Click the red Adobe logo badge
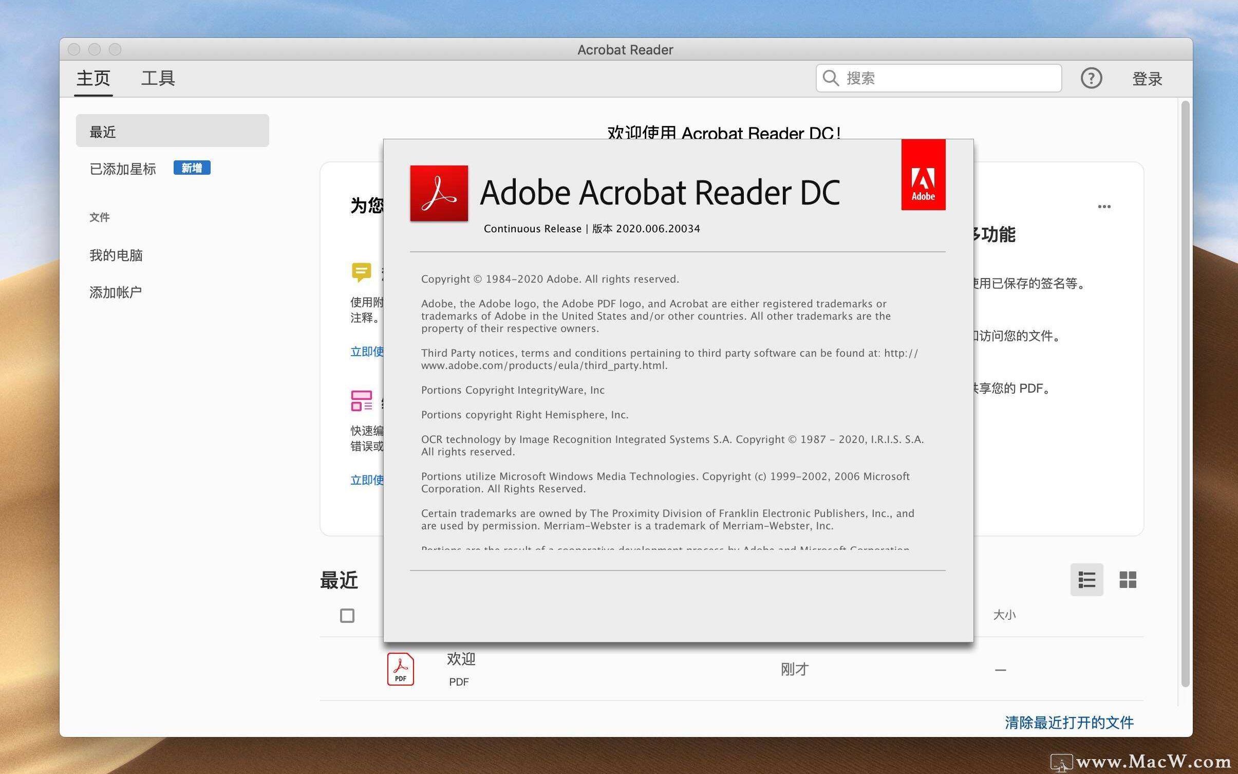 (x=923, y=175)
